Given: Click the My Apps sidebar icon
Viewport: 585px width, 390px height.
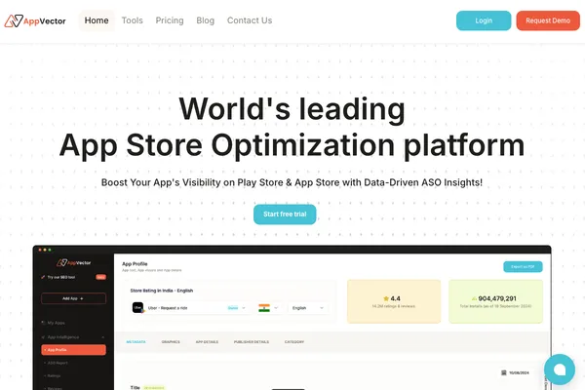Looking at the screenshot, I should [x=43, y=323].
